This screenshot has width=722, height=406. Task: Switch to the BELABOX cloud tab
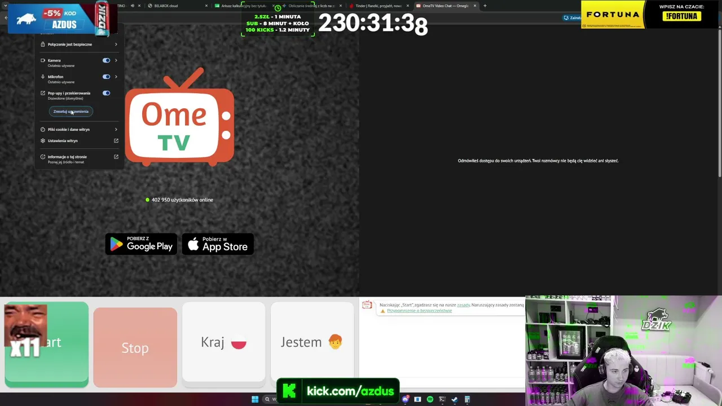pos(177,6)
